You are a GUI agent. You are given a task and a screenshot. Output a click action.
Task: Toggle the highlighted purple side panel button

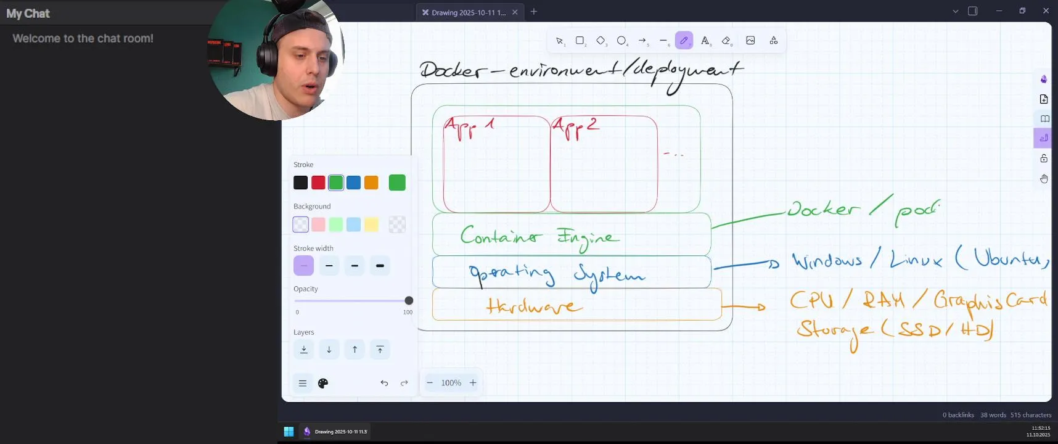tap(1043, 138)
